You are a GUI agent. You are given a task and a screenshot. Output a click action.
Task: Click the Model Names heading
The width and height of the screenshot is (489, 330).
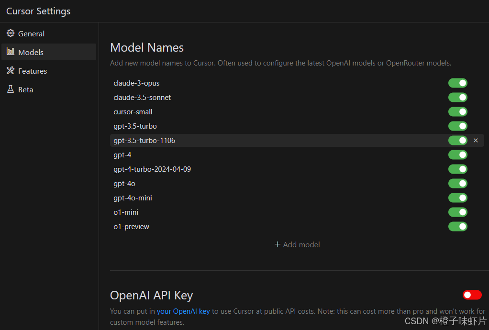147,48
